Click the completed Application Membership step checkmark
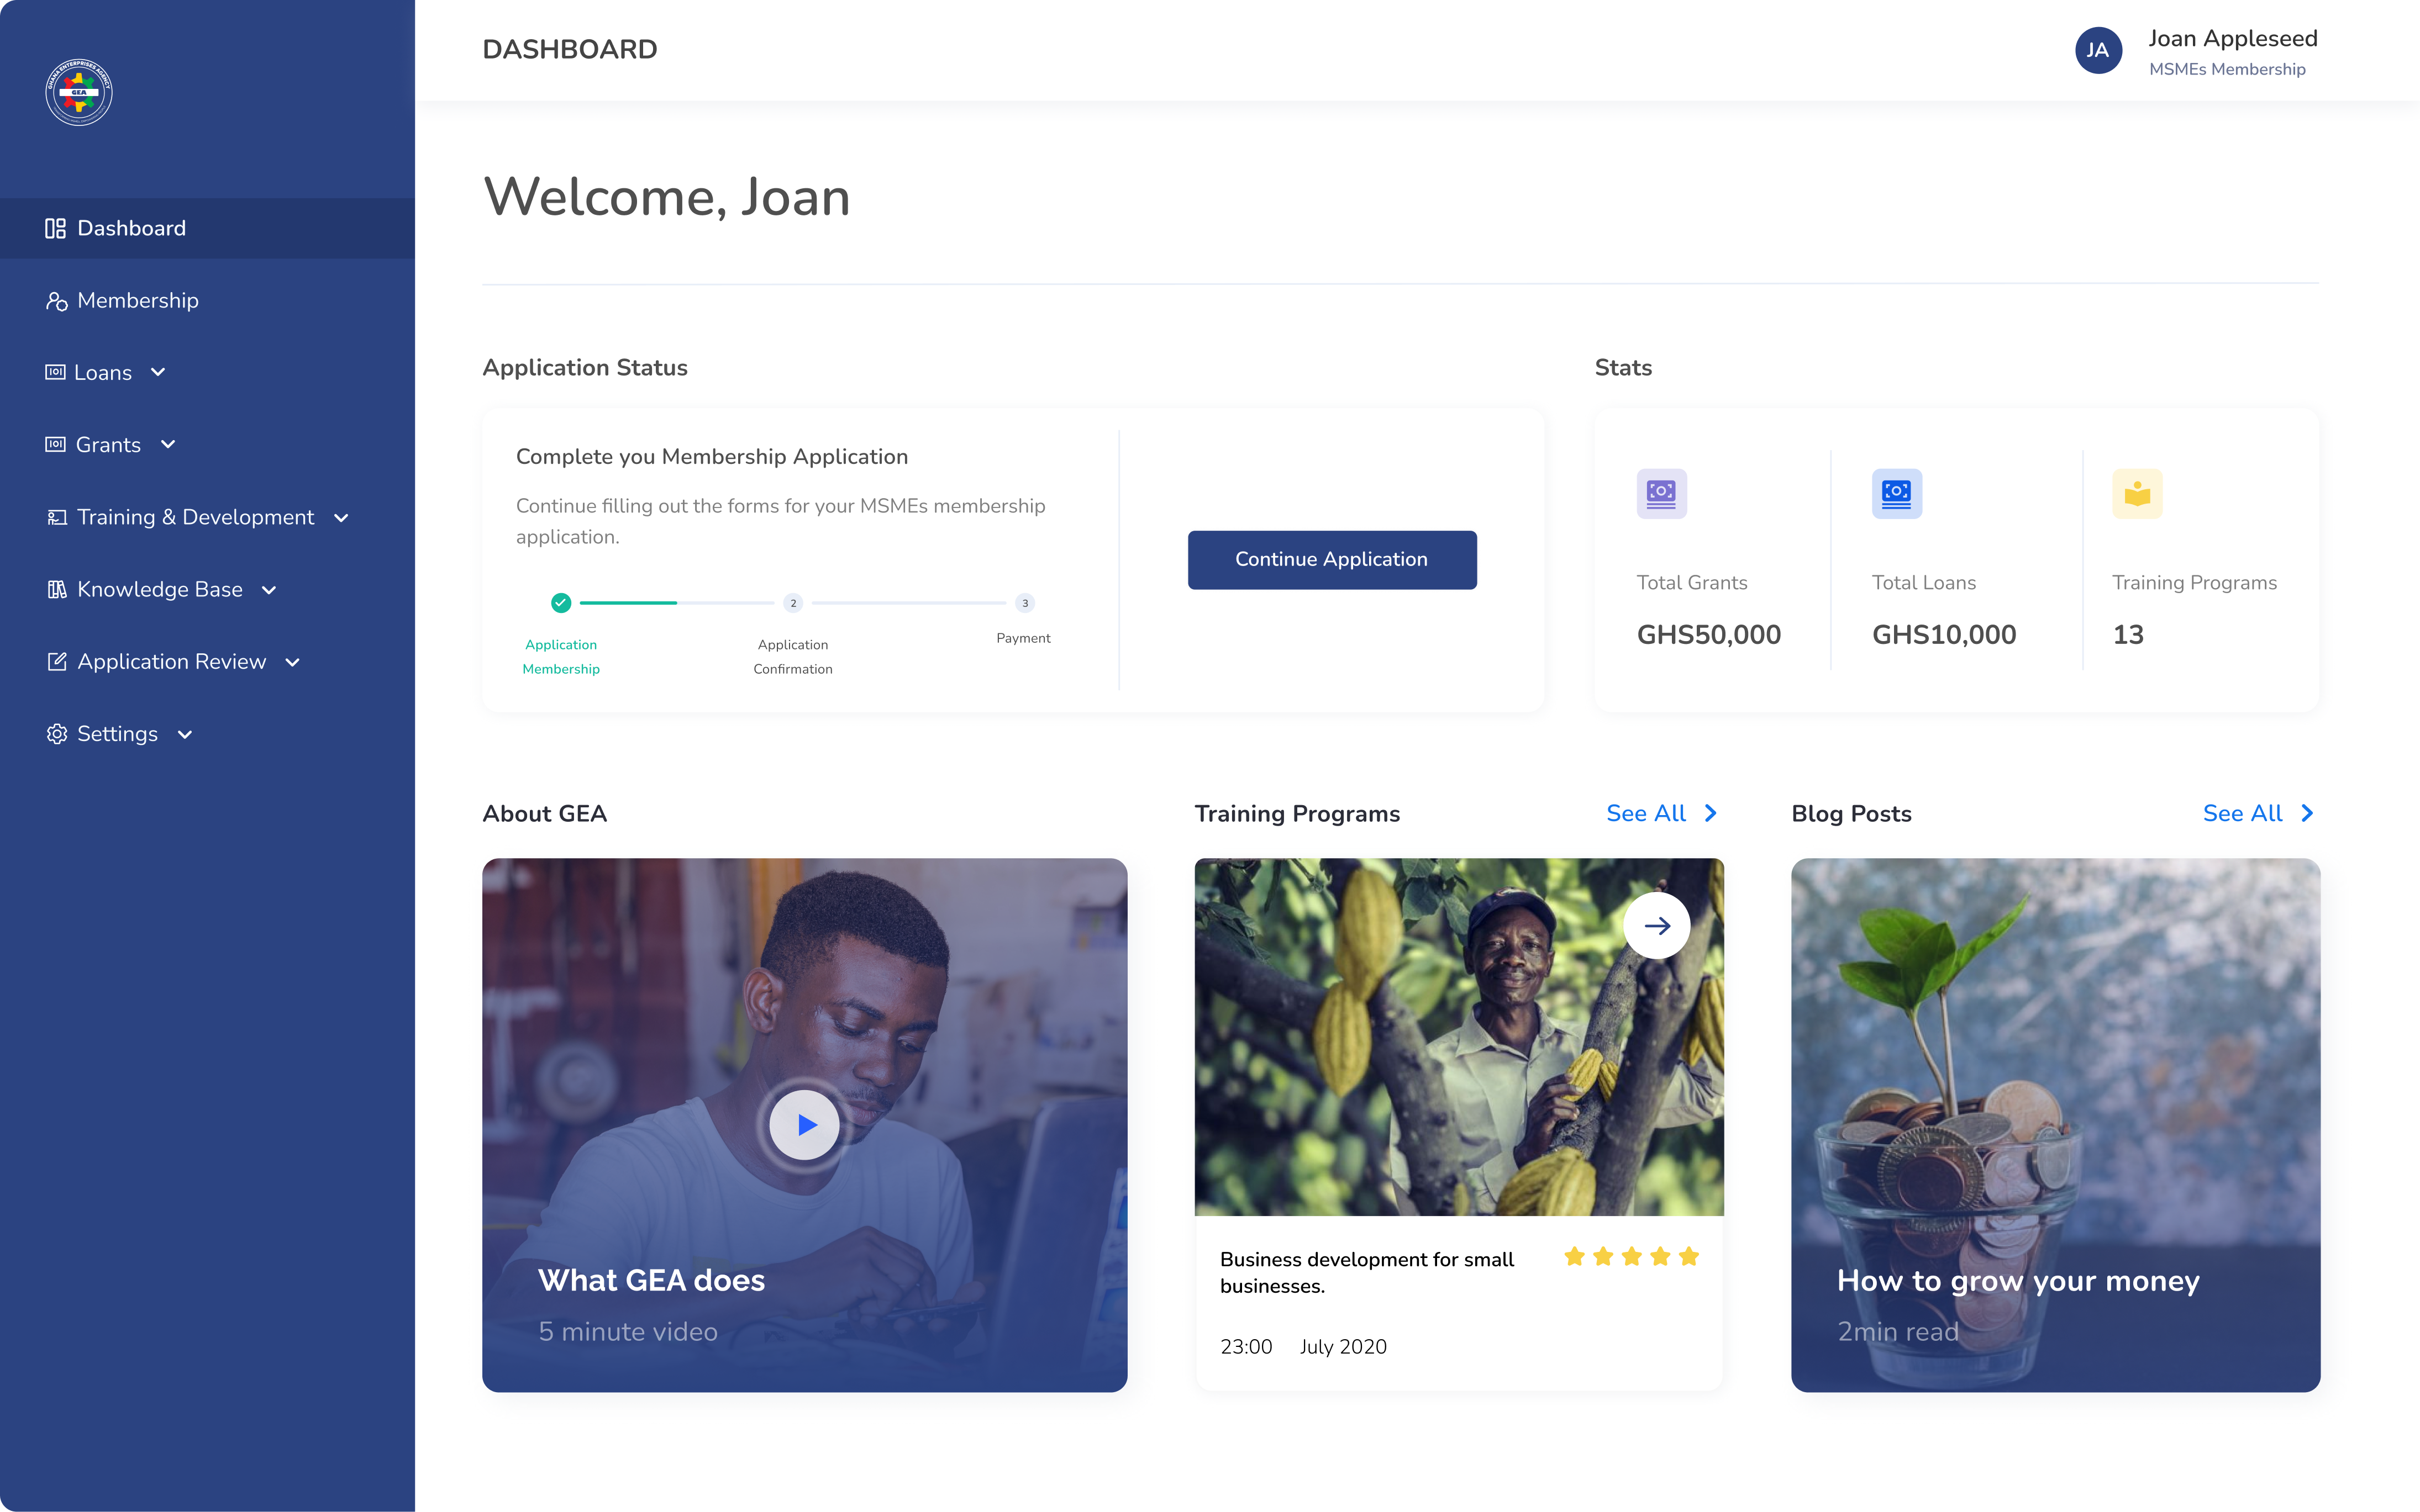Image resolution: width=2420 pixels, height=1512 pixels. [561, 603]
